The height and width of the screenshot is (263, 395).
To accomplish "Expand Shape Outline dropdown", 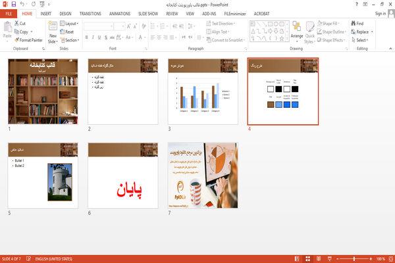I will (332, 32).
